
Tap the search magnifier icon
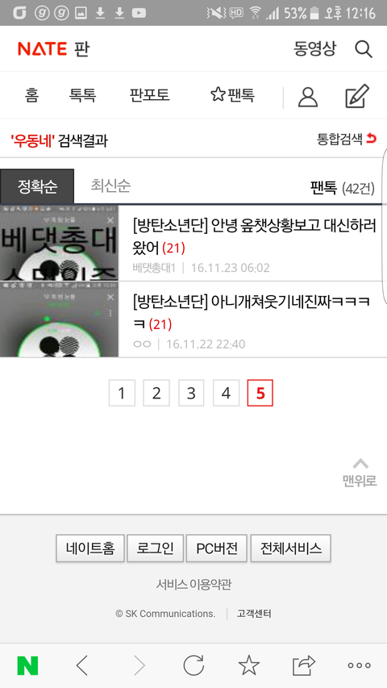point(364,48)
